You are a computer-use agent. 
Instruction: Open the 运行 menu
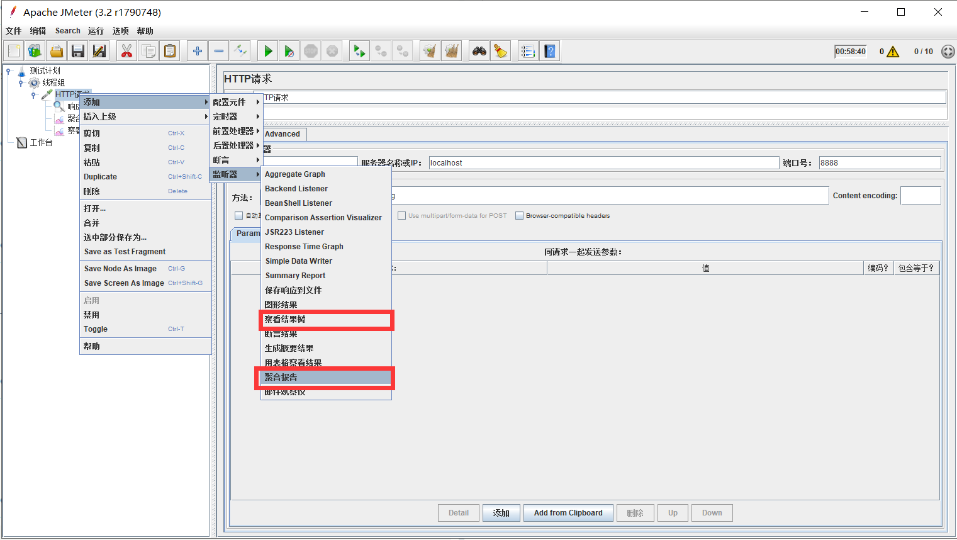pyautogui.click(x=96, y=31)
